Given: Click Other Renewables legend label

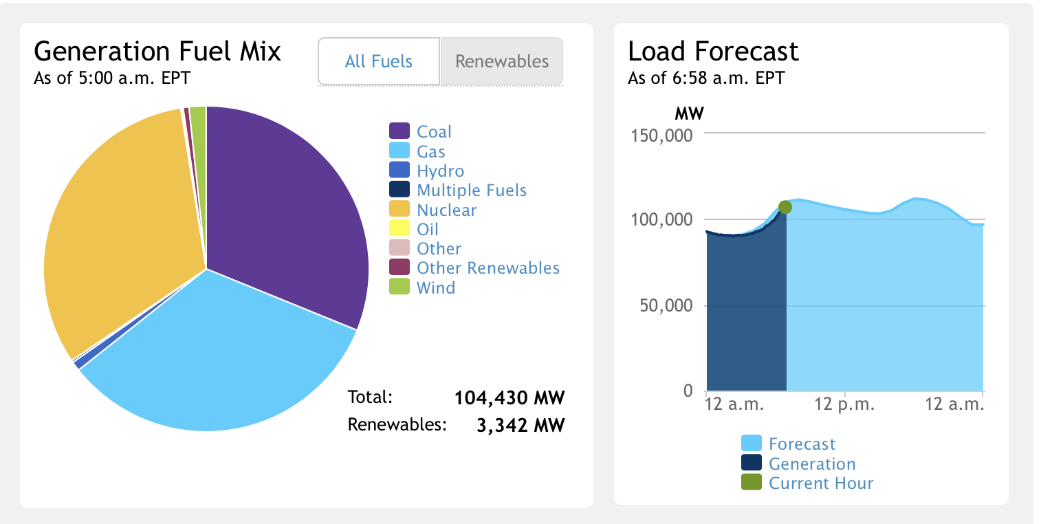Looking at the screenshot, I should pos(487,268).
